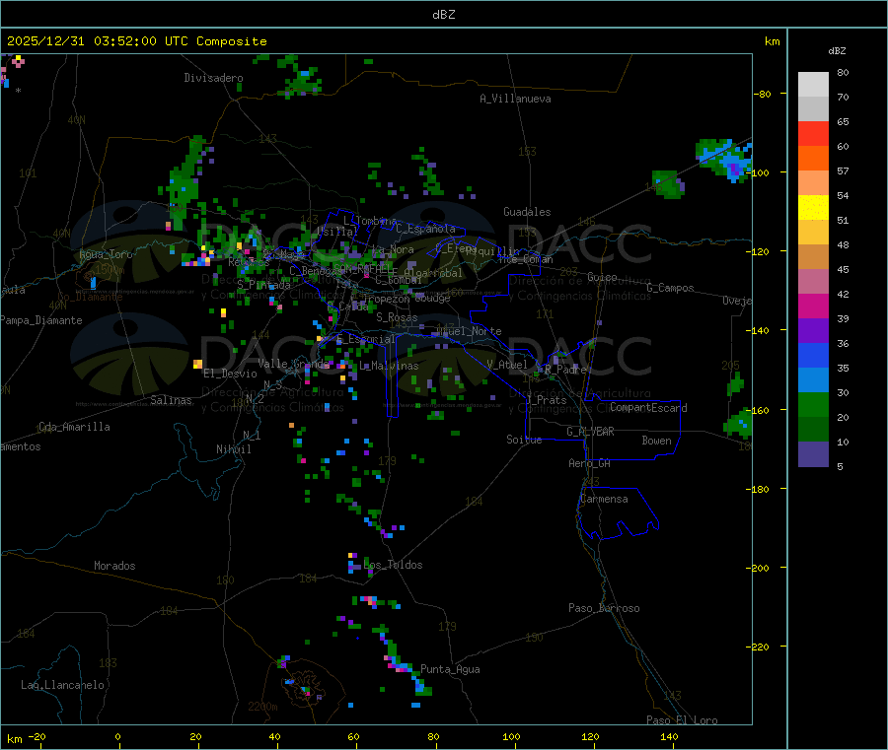
Task: Click the Punta_Agua label
Action: click(x=450, y=669)
